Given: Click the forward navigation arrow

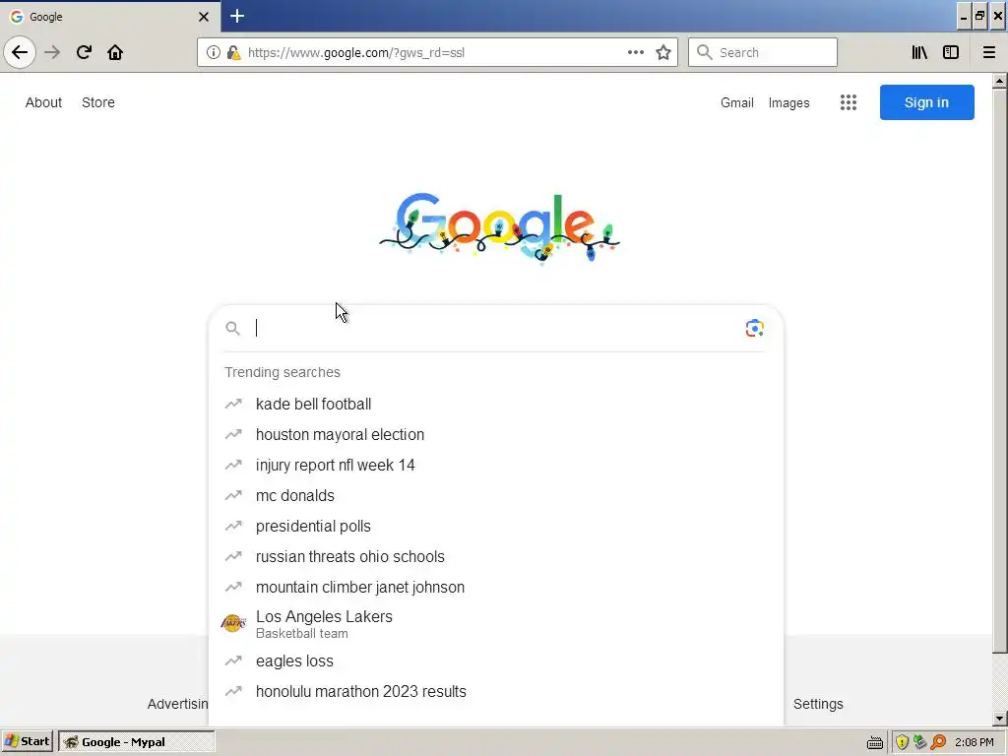Looking at the screenshot, I should coord(52,52).
